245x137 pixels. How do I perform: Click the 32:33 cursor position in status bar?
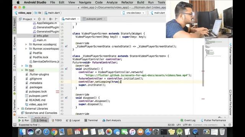[171, 125]
